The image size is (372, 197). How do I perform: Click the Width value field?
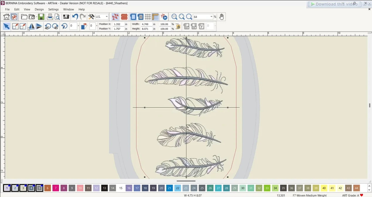coord(146,24)
